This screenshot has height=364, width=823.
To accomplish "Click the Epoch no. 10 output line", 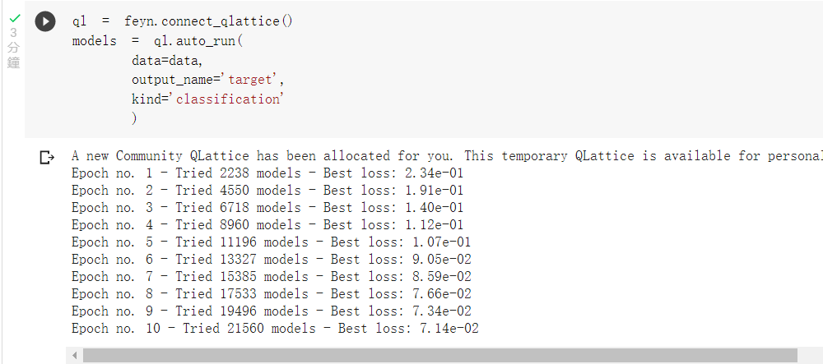I will tap(275, 329).
